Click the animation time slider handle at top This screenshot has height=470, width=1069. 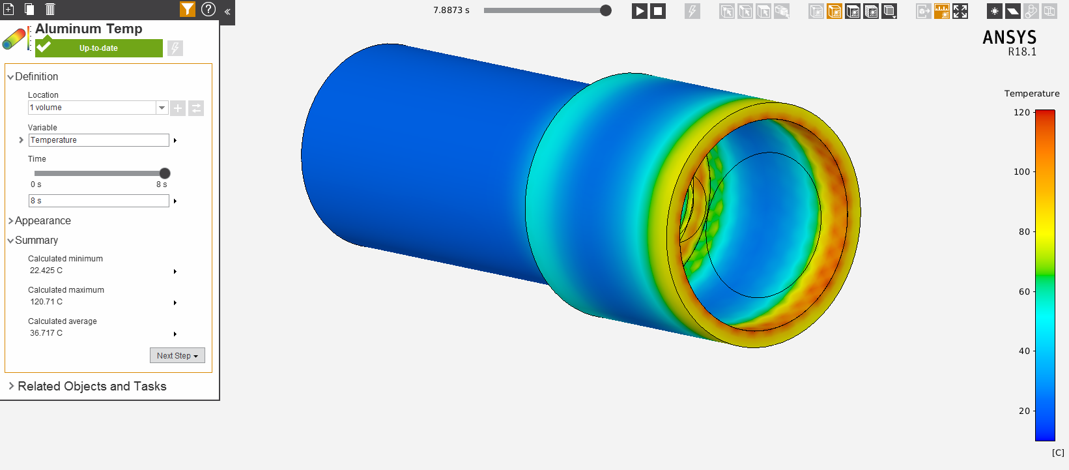(606, 10)
